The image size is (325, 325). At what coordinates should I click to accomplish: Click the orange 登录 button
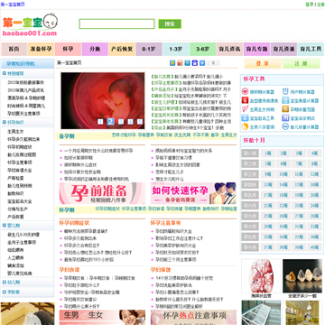(x=263, y=63)
